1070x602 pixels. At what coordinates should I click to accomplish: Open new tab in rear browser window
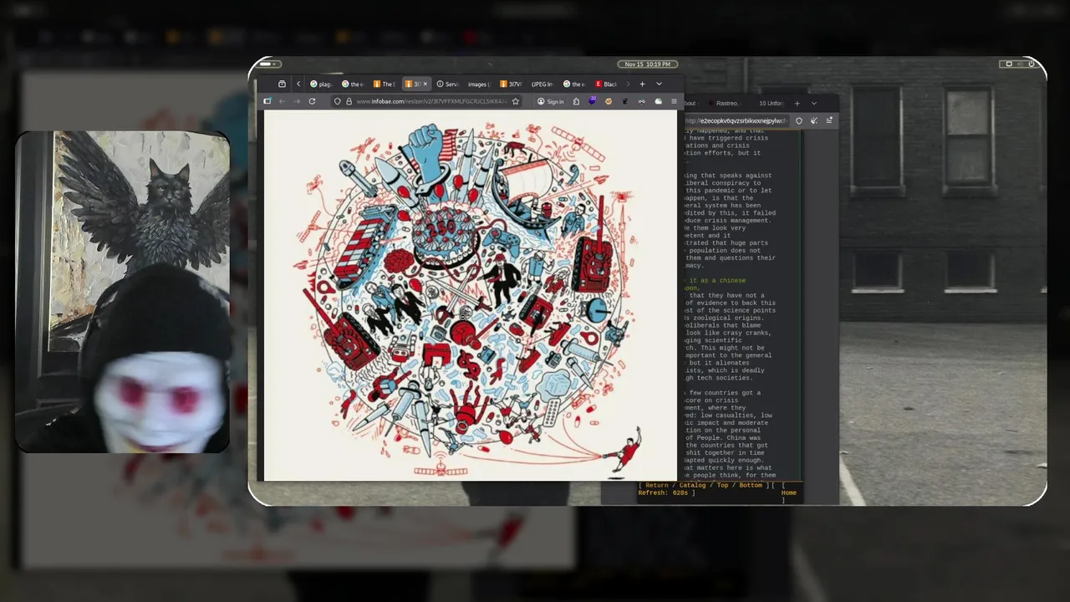[797, 104]
